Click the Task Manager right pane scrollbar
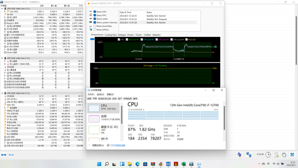The height and width of the screenshot is (168, 298). 224,118
